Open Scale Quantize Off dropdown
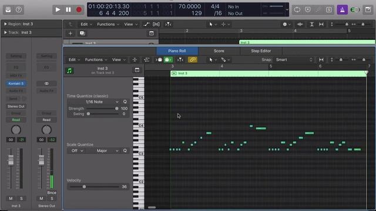The width and height of the screenshot is (376, 211). pos(77,151)
